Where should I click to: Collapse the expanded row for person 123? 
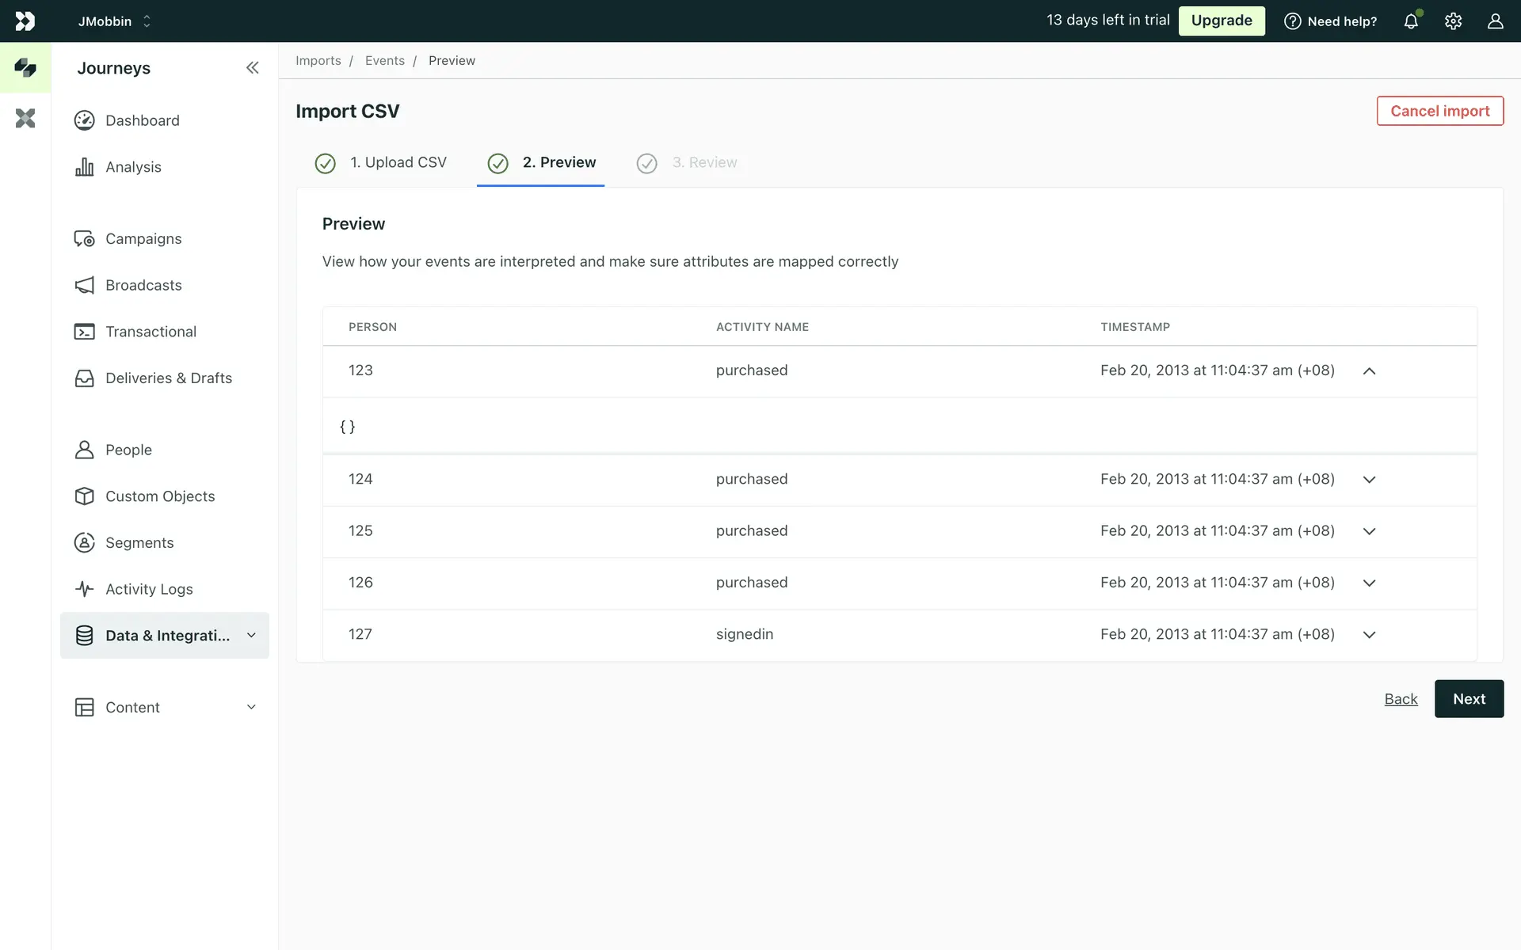[x=1369, y=371]
